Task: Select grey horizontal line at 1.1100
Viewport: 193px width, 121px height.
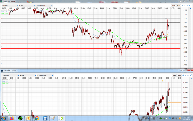Action: pos(91,23)
